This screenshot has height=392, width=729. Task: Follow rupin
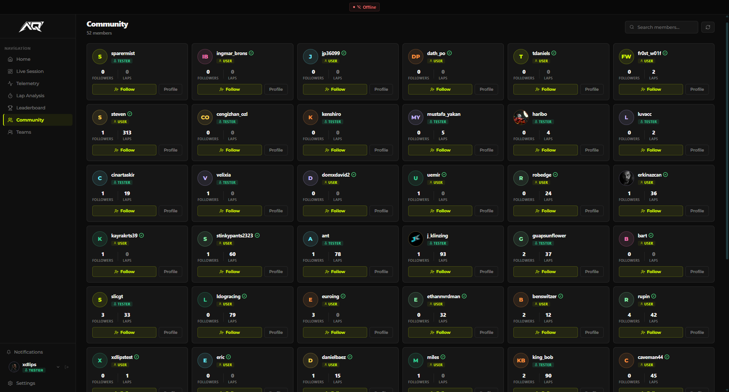click(651, 332)
